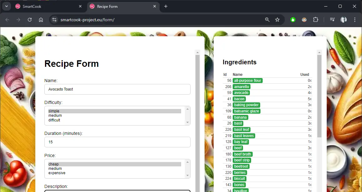Click the 5x used count for bacon
The width and height of the screenshot is (362, 192).
(310, 99)
